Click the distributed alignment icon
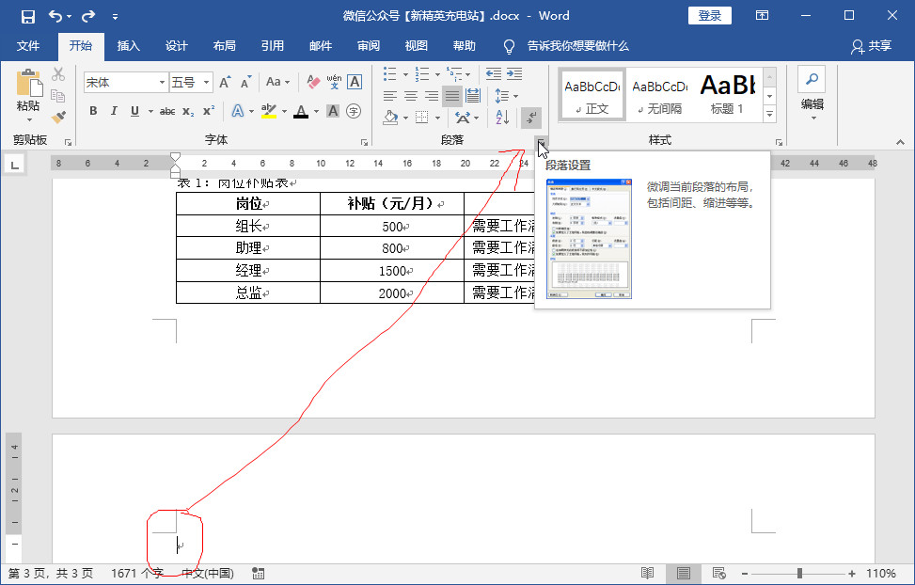 [x=473, y=96]
